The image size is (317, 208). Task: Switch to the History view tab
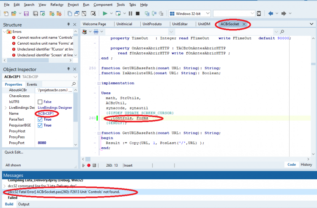(x=306, y=165)
